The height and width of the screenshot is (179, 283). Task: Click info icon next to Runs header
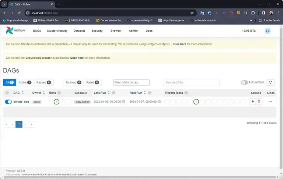tap(59, 93)
